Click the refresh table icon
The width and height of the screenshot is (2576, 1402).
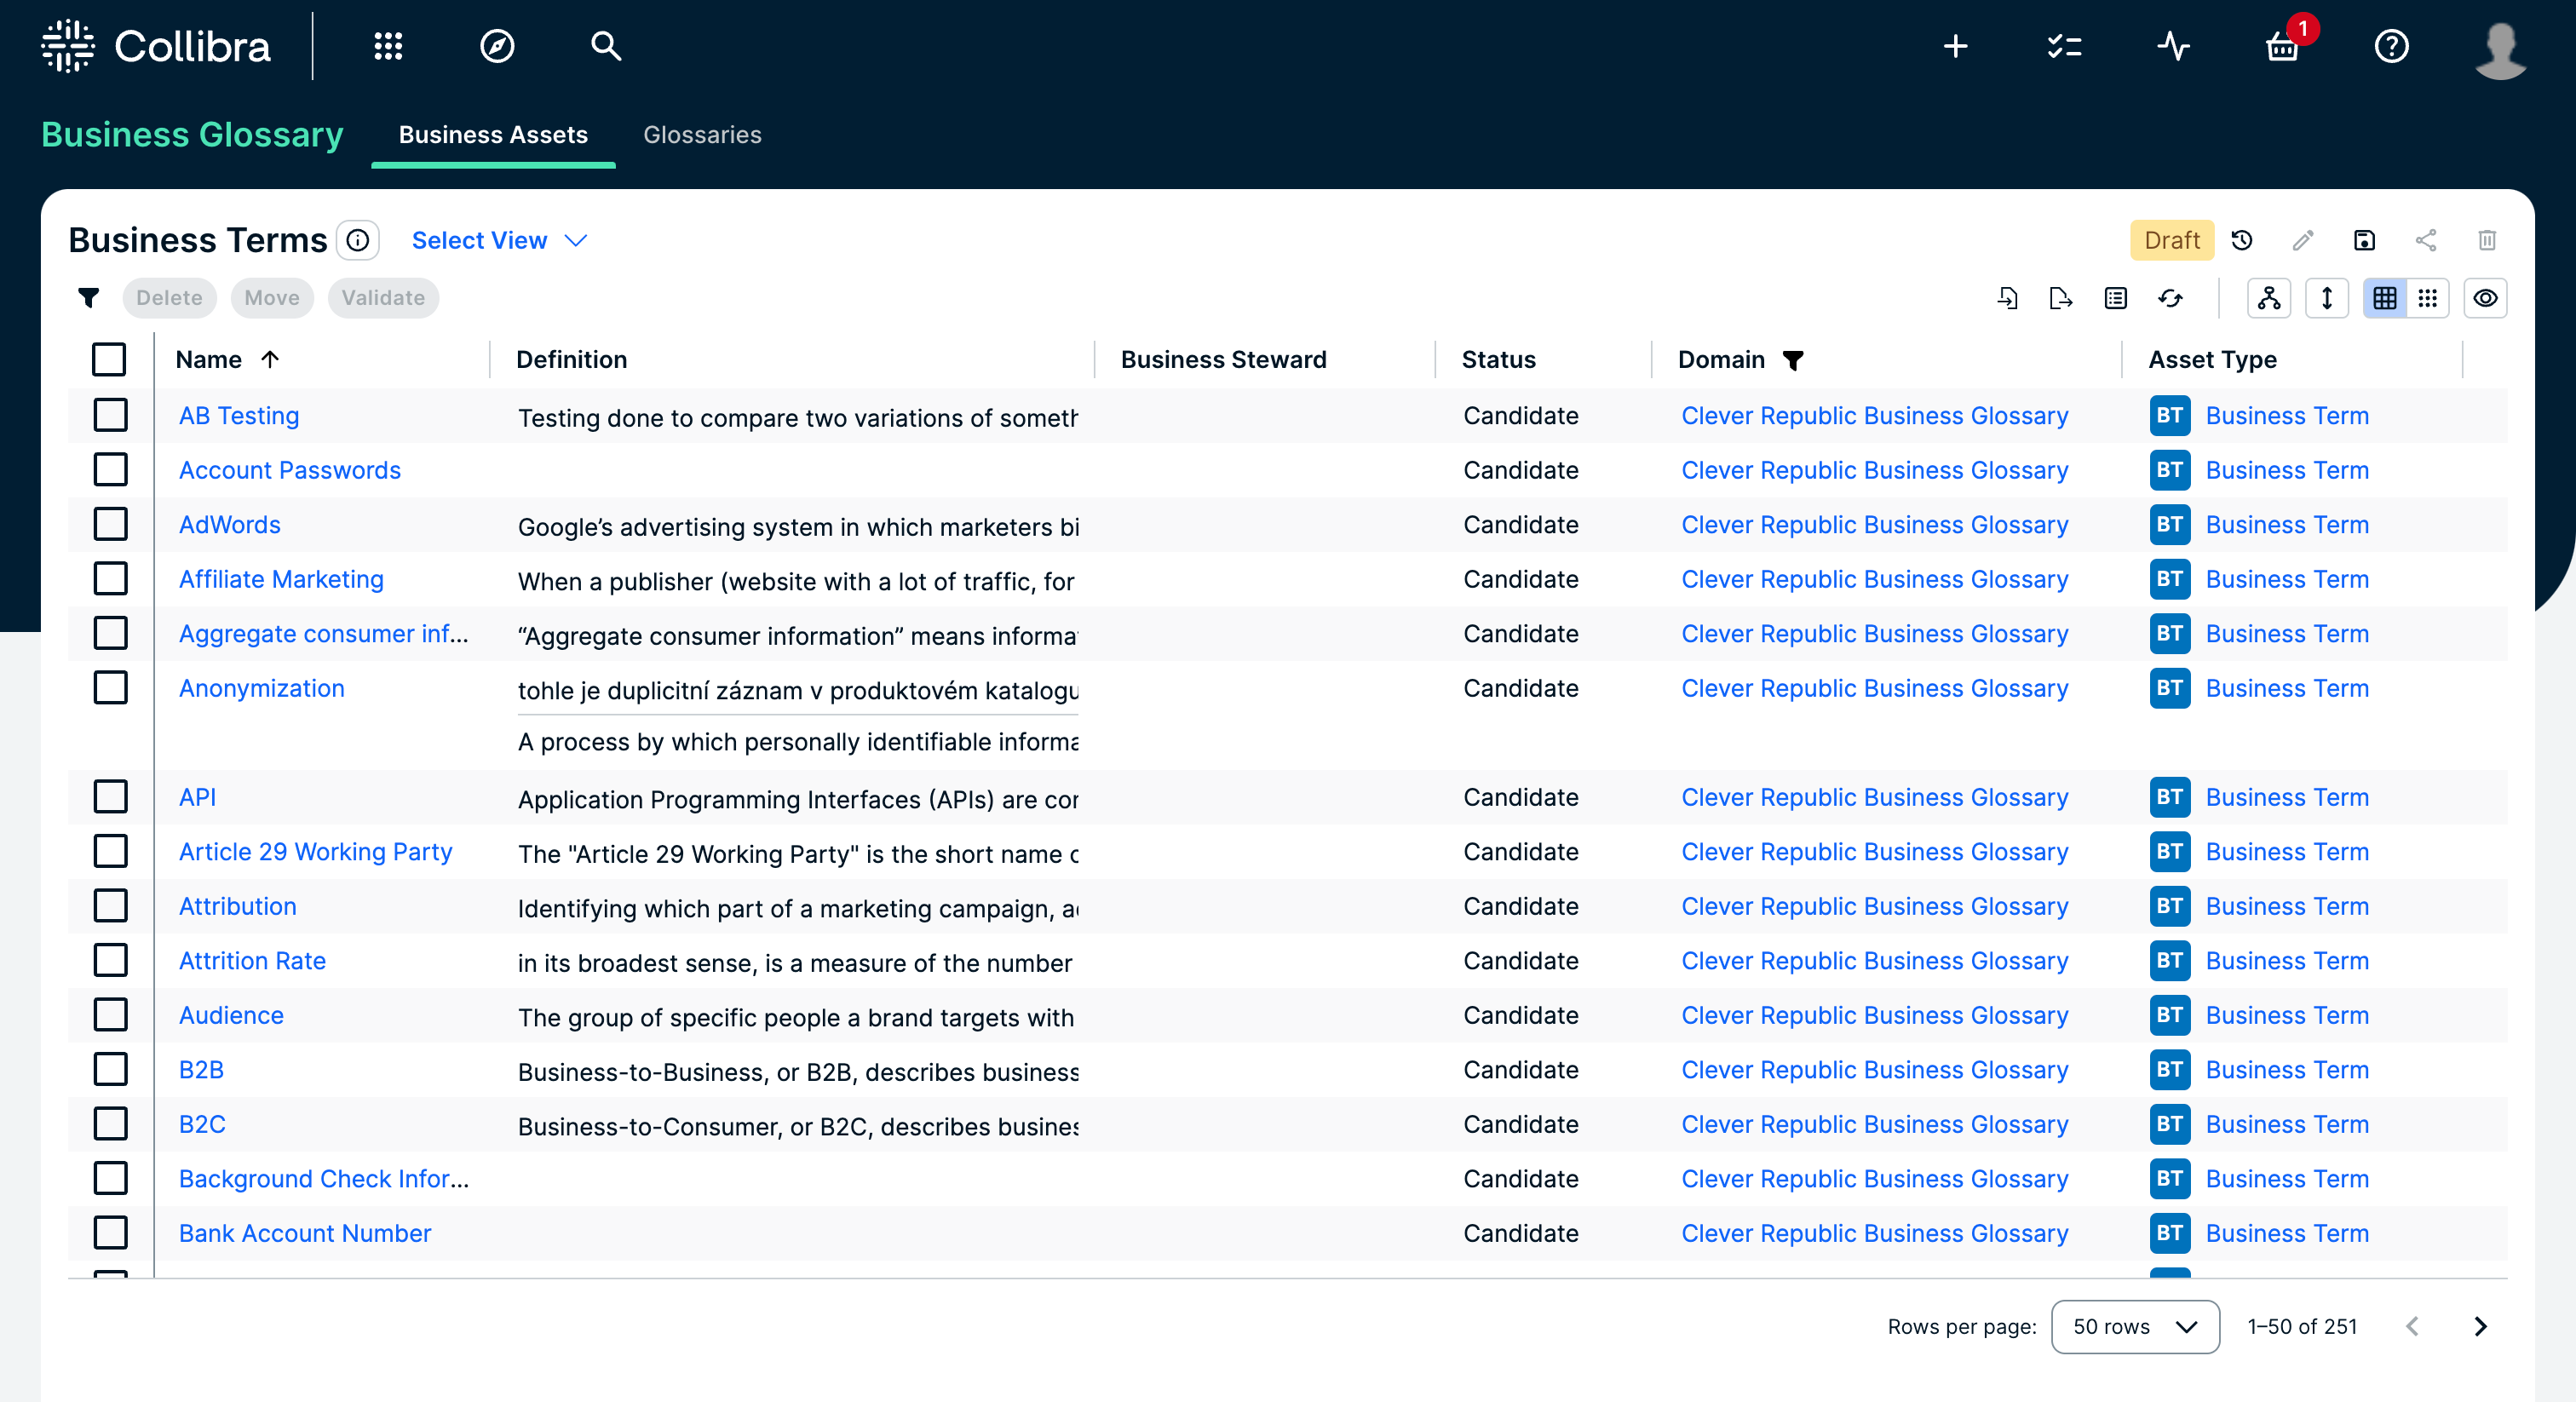point(2170,298)
